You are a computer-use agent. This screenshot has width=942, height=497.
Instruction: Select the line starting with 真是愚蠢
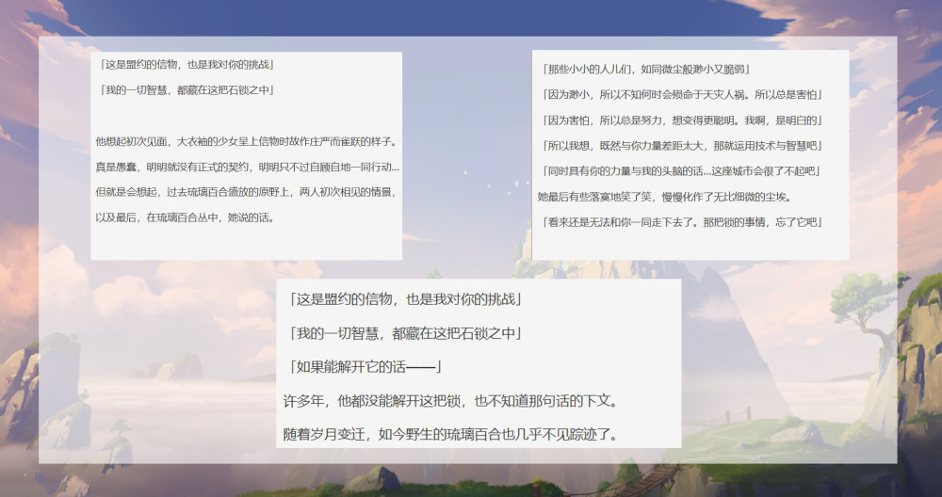247,167
